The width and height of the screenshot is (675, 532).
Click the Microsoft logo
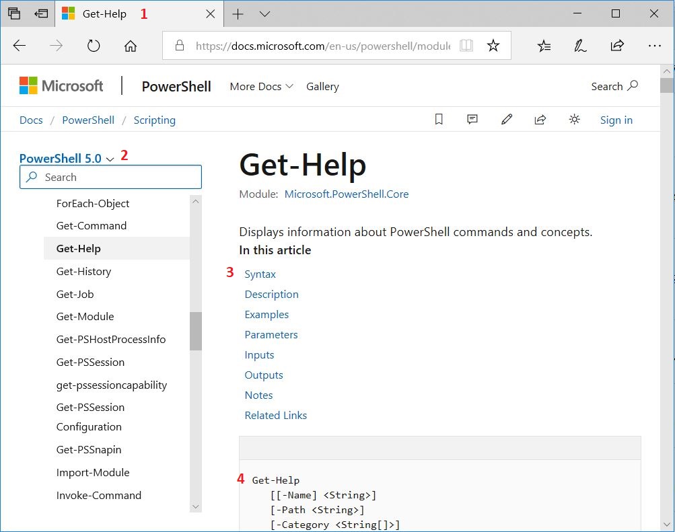click(x=61, y=85)
